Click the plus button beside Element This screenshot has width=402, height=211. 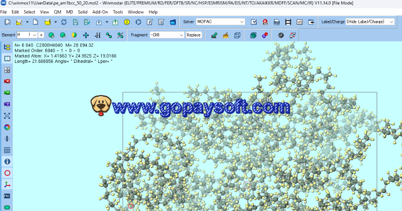pos(41,35)
